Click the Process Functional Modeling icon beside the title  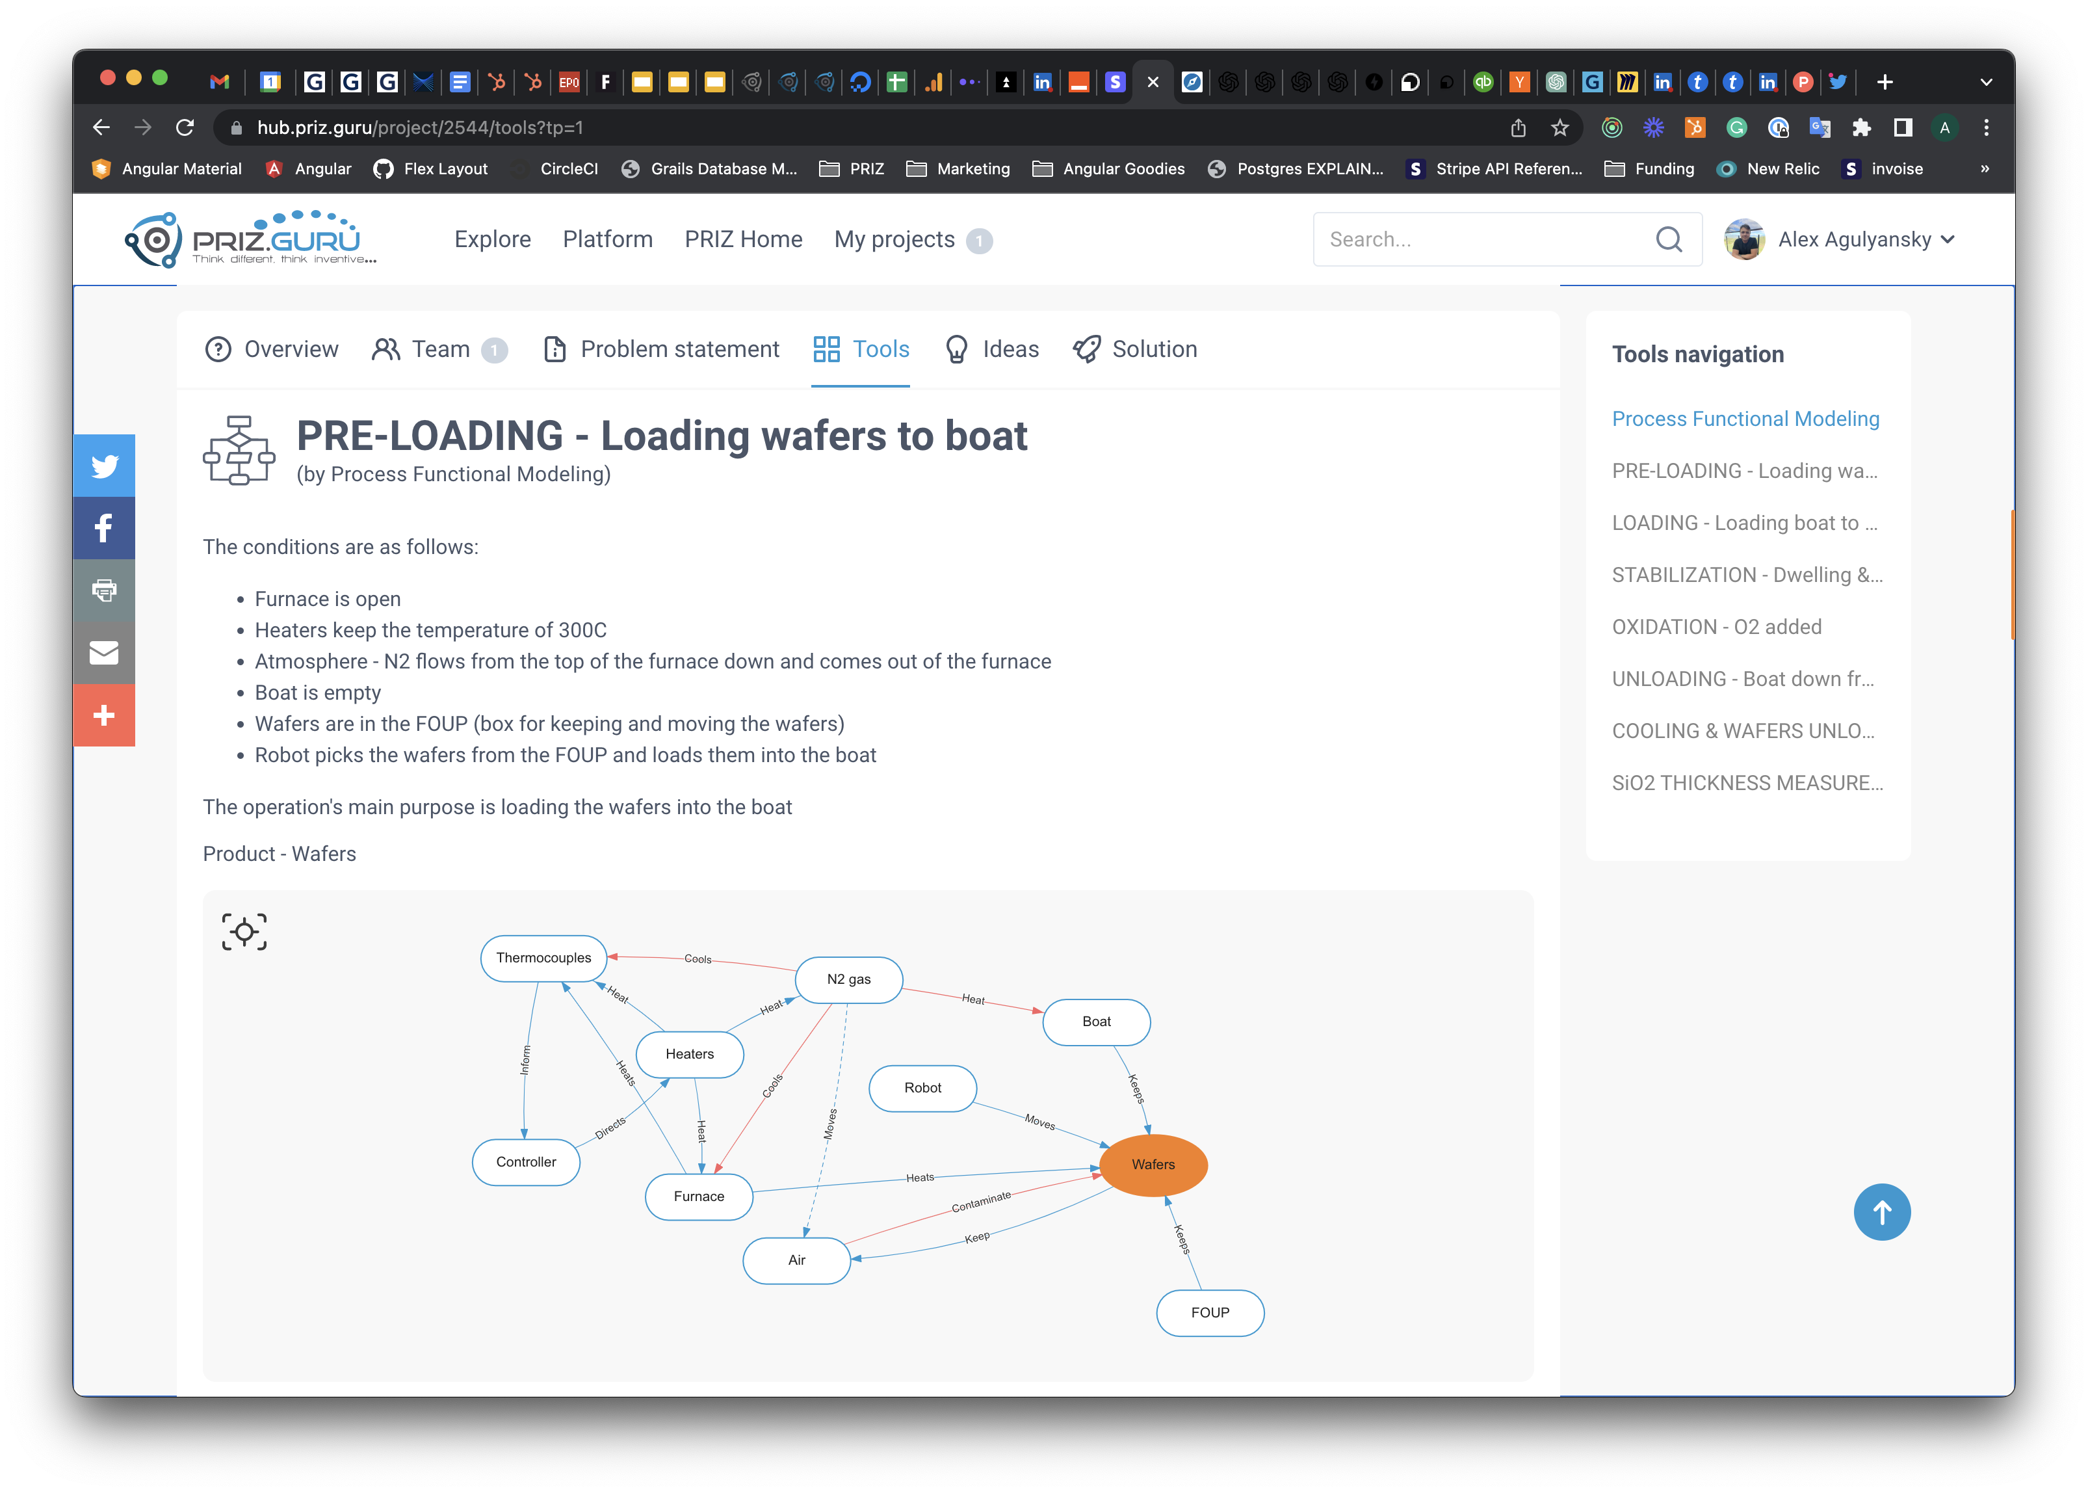239,451
